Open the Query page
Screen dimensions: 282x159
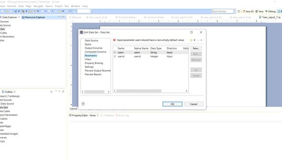point(88,44)
